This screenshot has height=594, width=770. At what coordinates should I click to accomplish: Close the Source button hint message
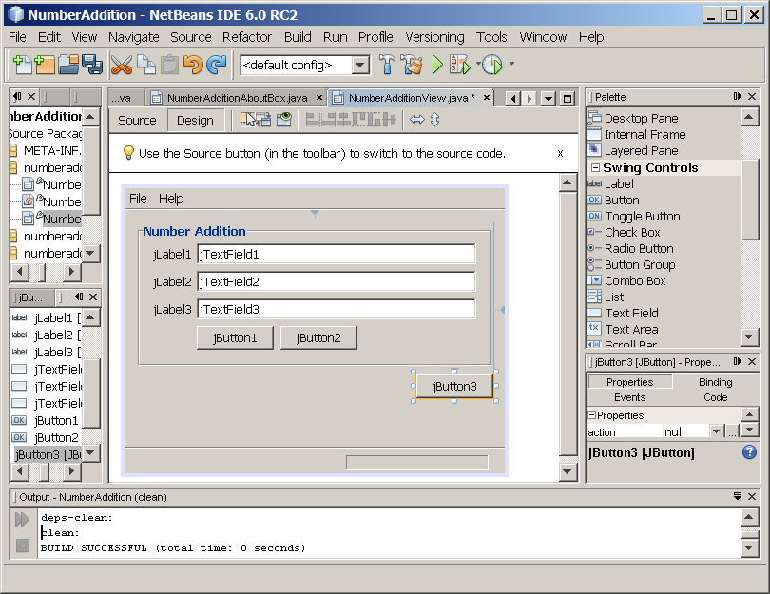(x=560, y=153)
